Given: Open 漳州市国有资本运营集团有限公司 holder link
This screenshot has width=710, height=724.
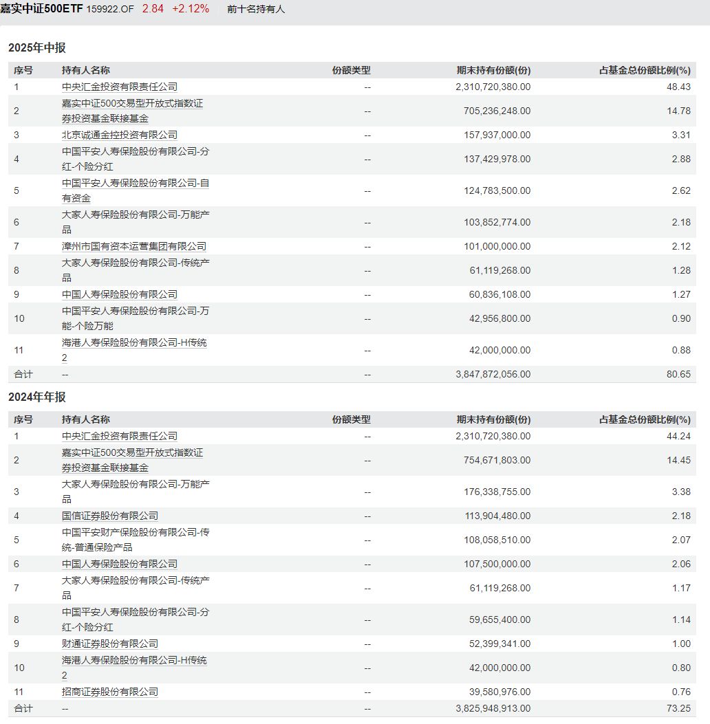Looking at the screenshot, I should [133, 246].
